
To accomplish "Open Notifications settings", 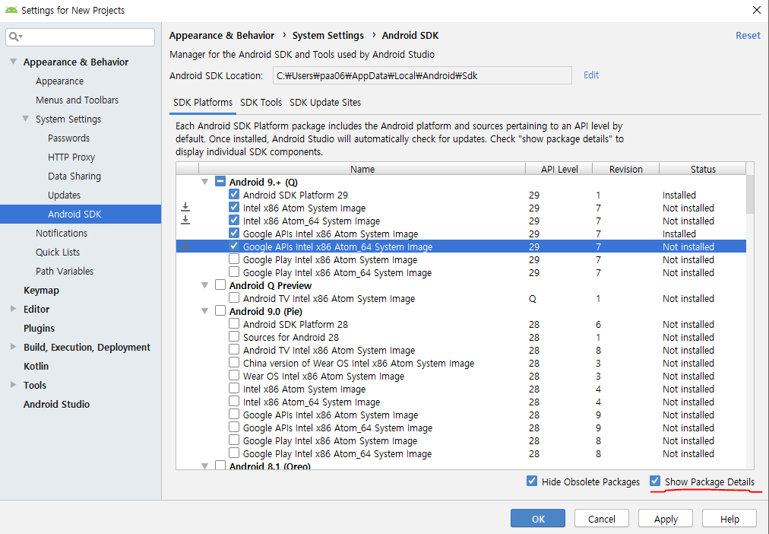I will coord(62,233).
